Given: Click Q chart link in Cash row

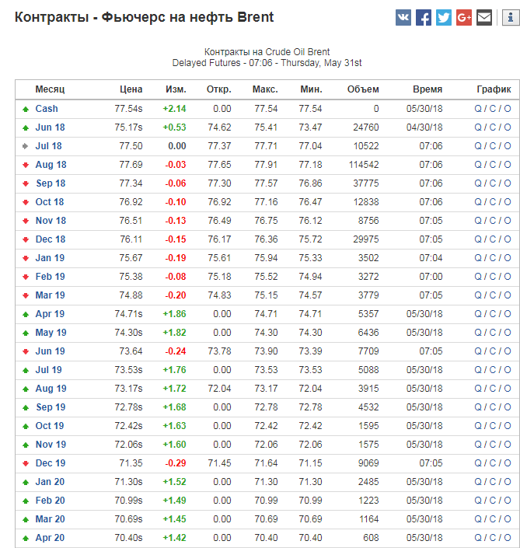Looking at the screenshot, I should (478, 109).
